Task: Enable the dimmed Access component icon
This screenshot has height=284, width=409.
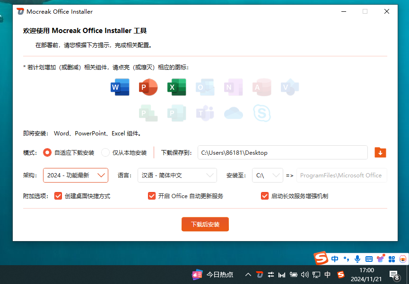Action: tap(261, 87)
